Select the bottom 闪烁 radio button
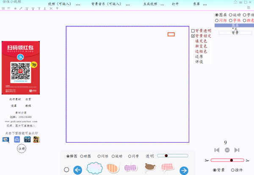254x175 pixels. pos(99,156)
